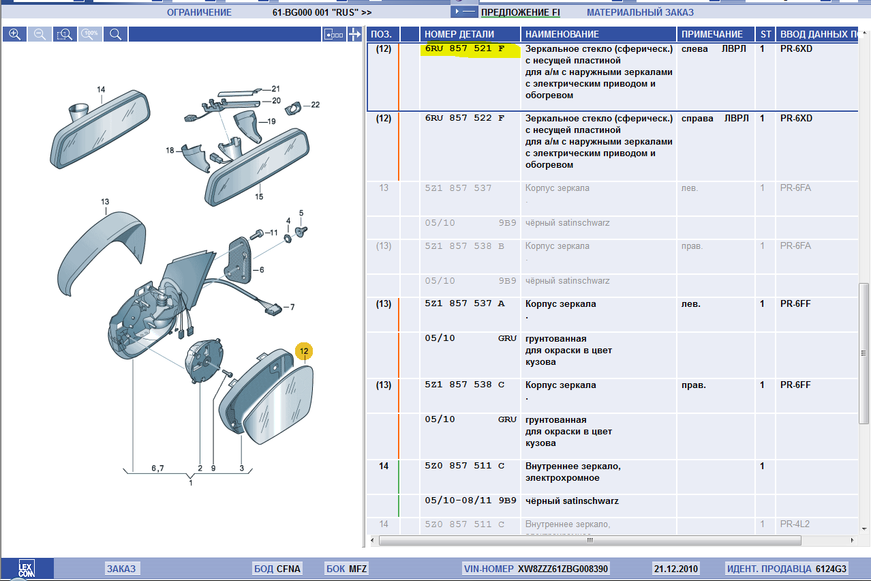Select part number 6RU 857 522 F row

point(464,119)
